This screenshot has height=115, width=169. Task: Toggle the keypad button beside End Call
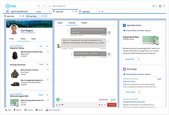[105, 105]
